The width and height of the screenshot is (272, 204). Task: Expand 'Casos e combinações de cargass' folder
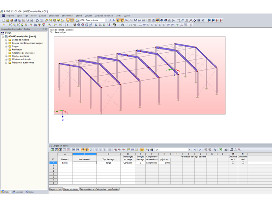click(6, 43)
